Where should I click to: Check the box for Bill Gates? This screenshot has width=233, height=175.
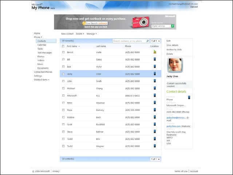(63, 59)
